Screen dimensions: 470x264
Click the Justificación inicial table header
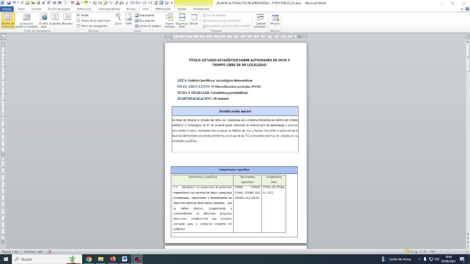coord(235,111)
